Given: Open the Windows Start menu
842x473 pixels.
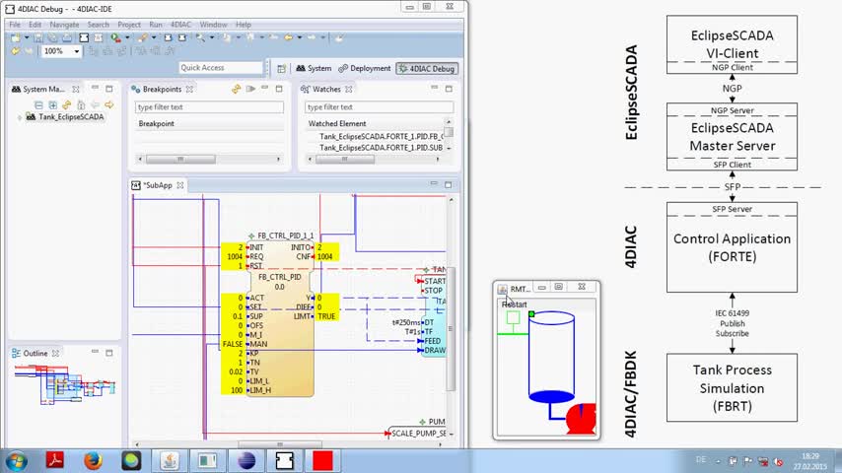Looking at the screenshot, I should tap(17, 460).
